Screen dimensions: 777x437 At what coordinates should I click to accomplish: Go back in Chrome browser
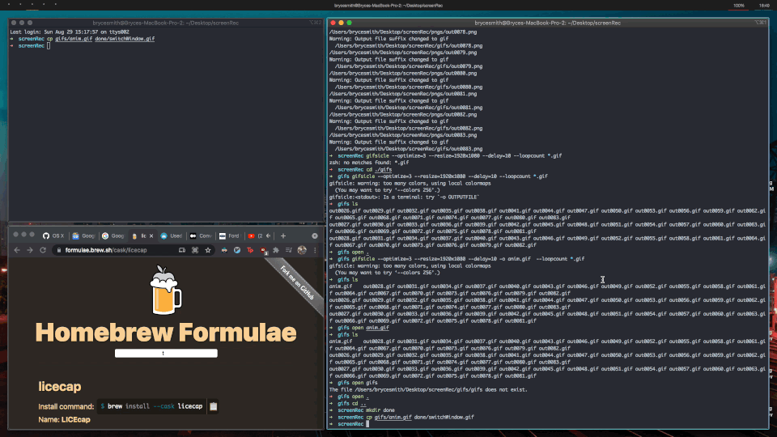tap(17, 250)
